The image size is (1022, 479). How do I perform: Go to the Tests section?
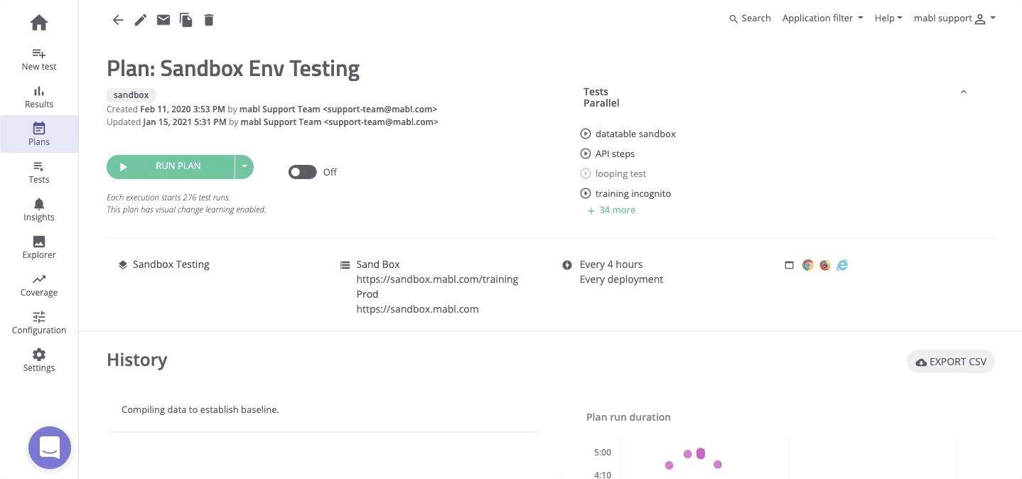pos(39,172)
